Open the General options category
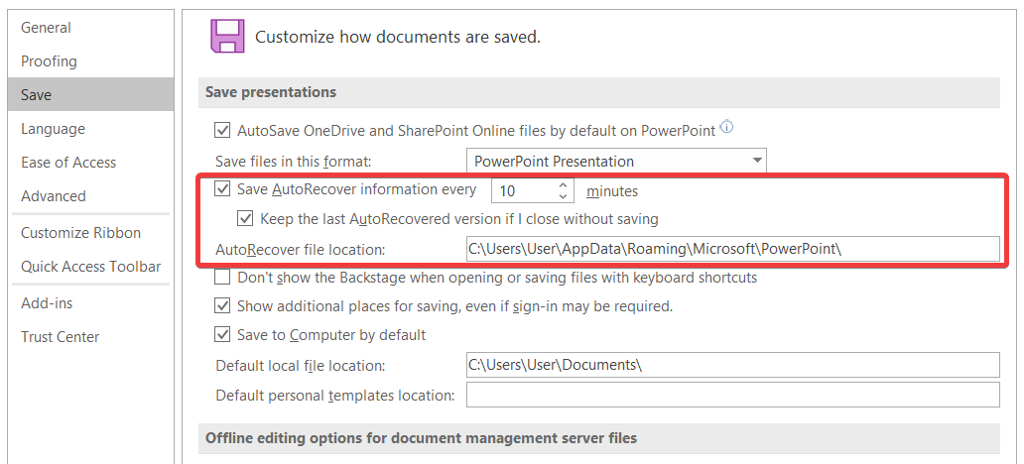 click(46, 28)
